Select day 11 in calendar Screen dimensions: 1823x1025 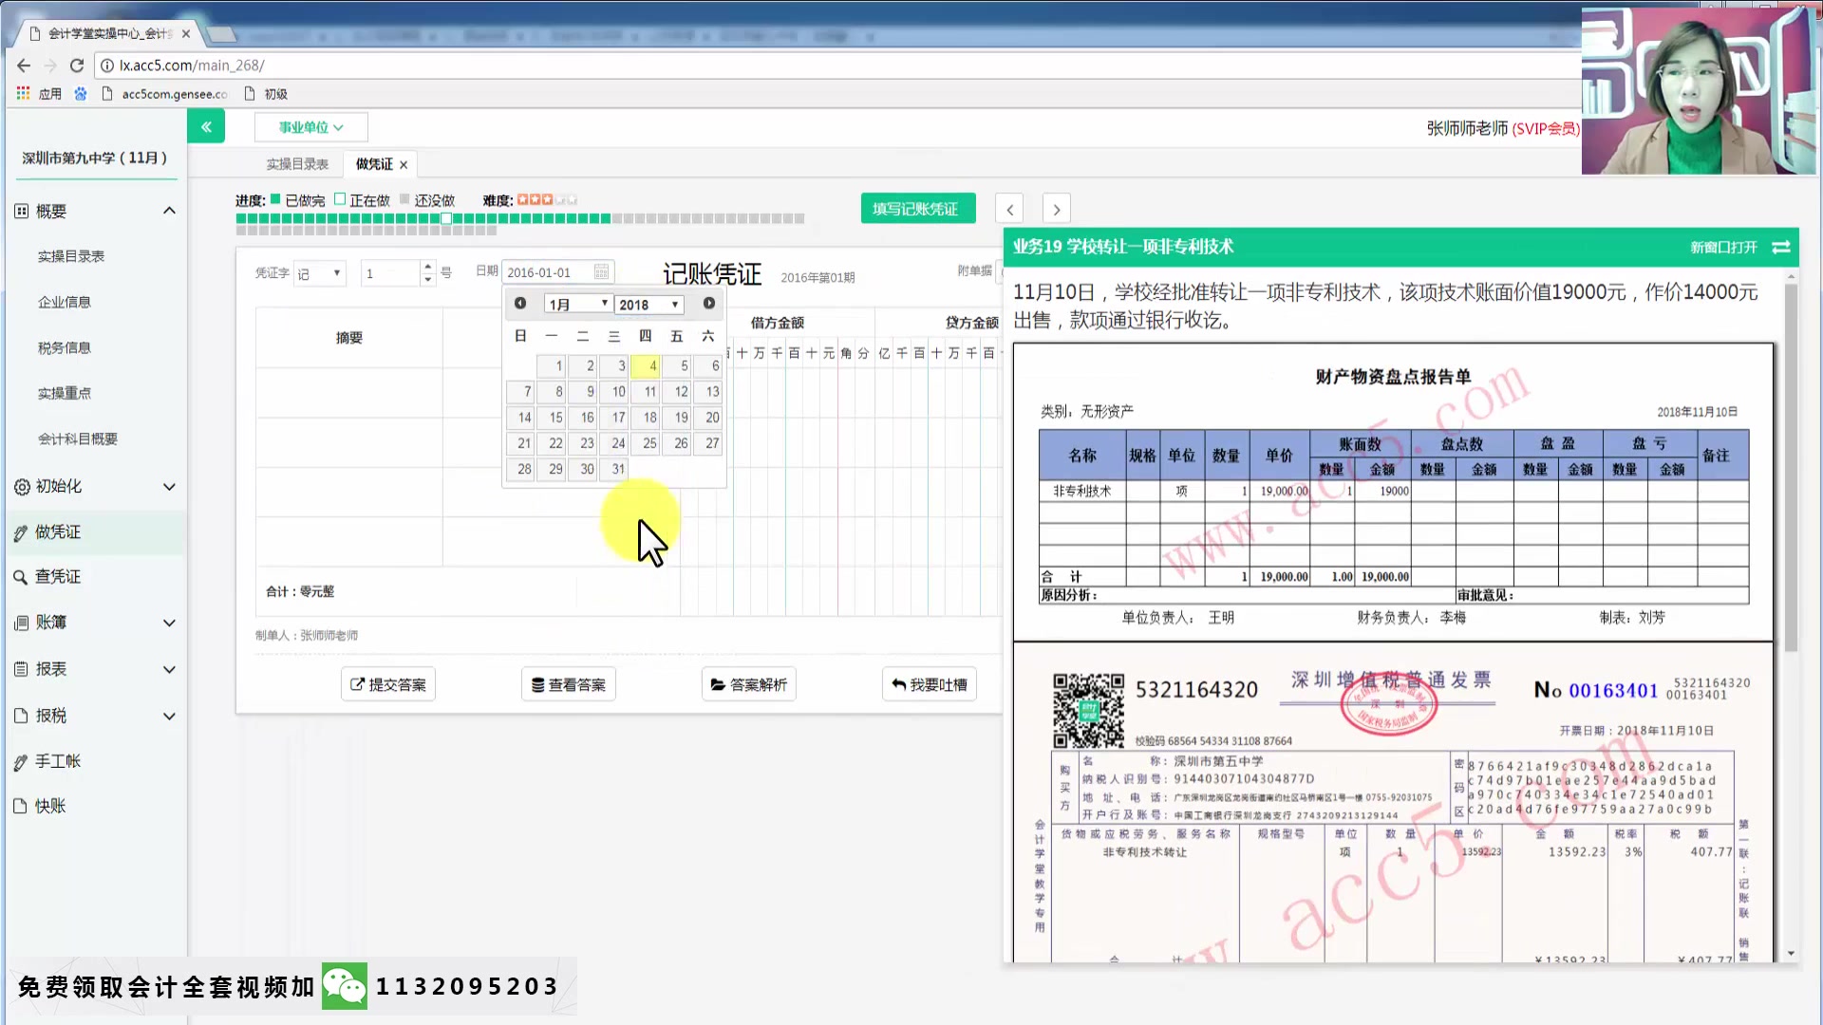point(648,390)
